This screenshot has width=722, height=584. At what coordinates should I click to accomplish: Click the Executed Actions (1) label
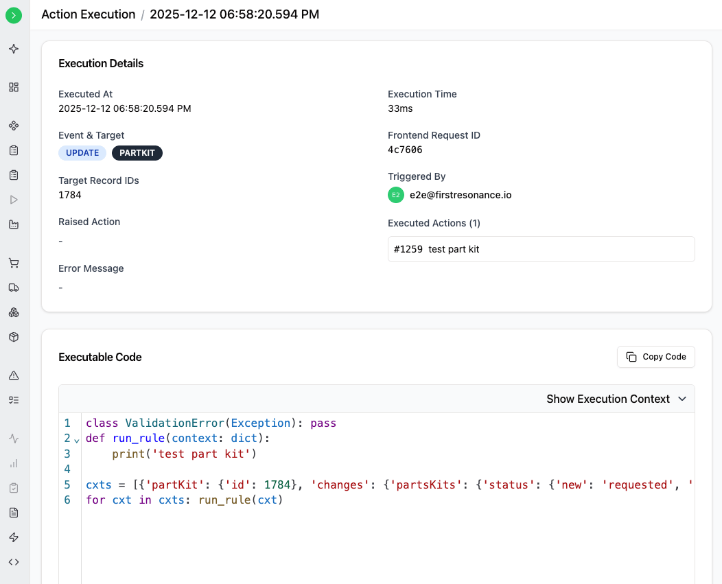coord(434,223)
